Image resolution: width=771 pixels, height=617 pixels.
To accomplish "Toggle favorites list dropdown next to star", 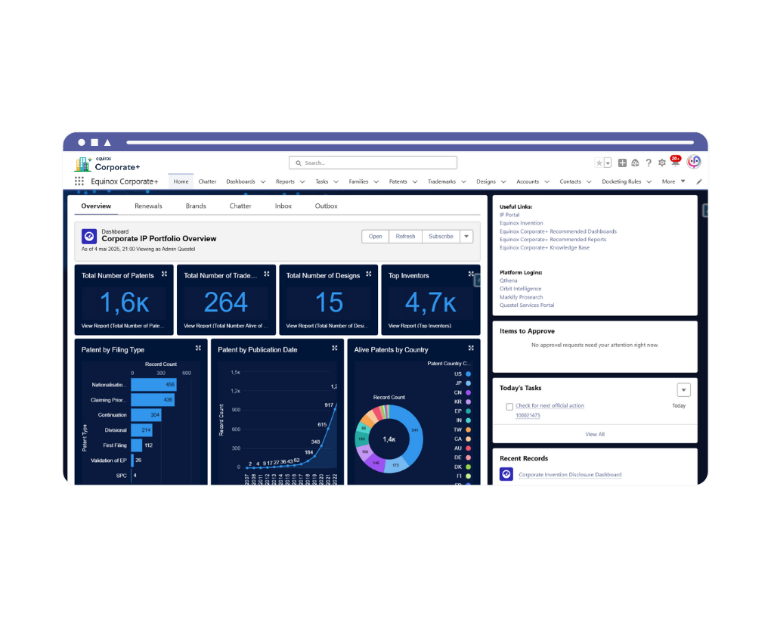I will (608, 163).
